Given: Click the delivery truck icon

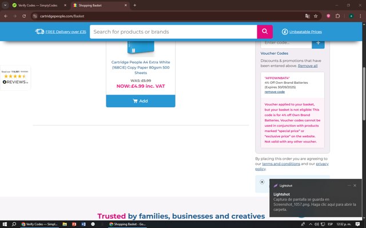Looking at the screenshot, I should tap(39, 32).
